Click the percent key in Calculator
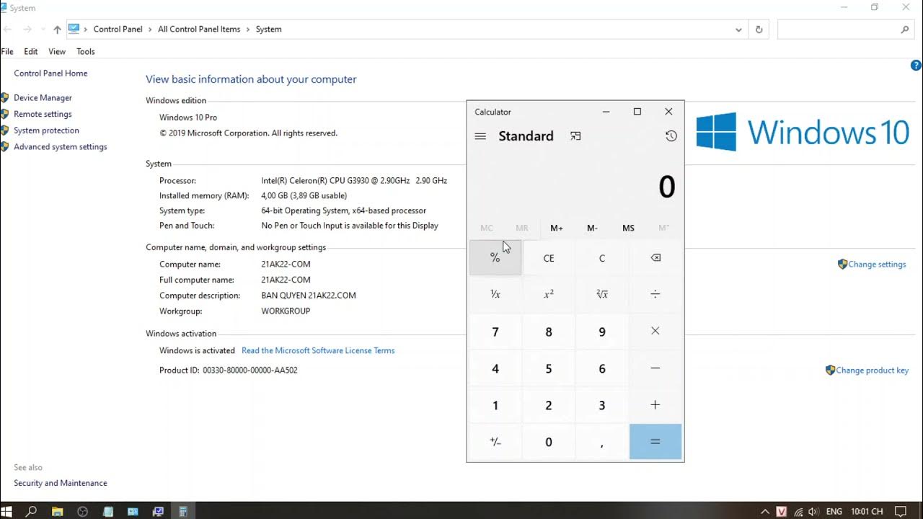Viewport: 923px width, 519px height. tap(495, 258)
